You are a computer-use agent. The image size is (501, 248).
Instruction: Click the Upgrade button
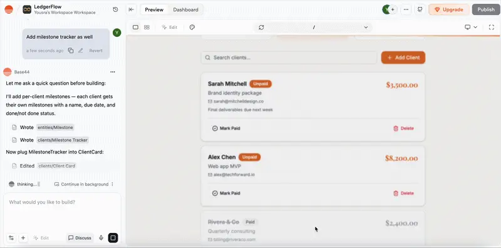pyautogui.click(x=448, y=9)
